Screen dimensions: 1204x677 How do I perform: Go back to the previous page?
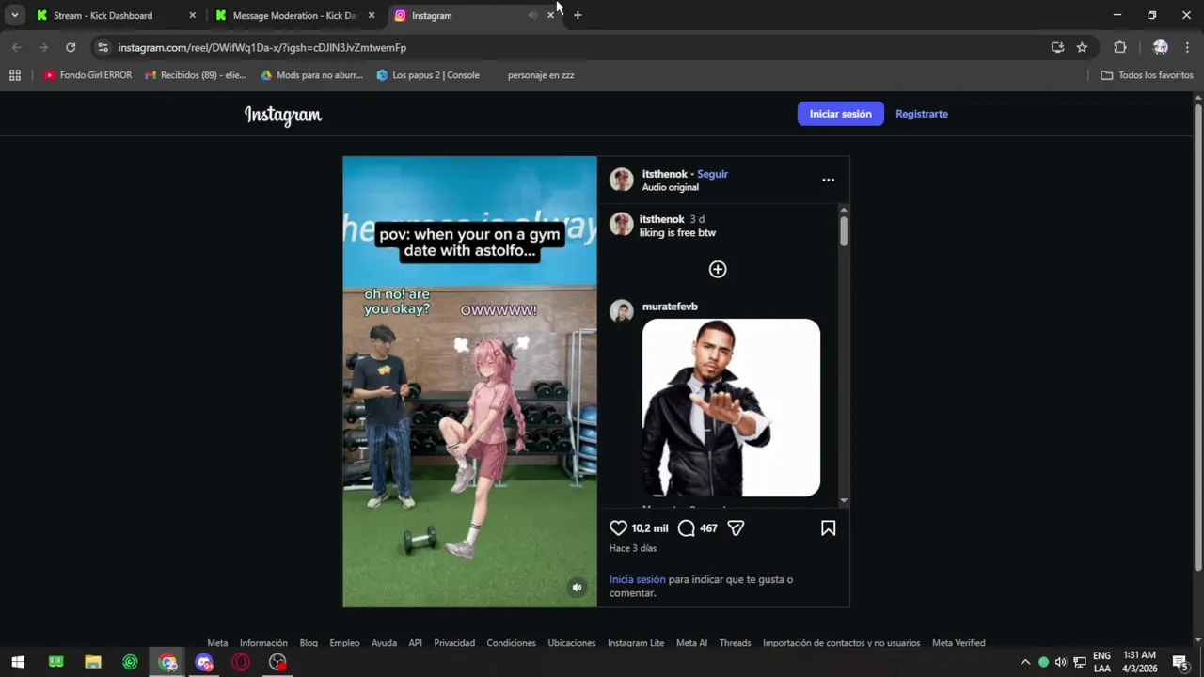point(17,47)
